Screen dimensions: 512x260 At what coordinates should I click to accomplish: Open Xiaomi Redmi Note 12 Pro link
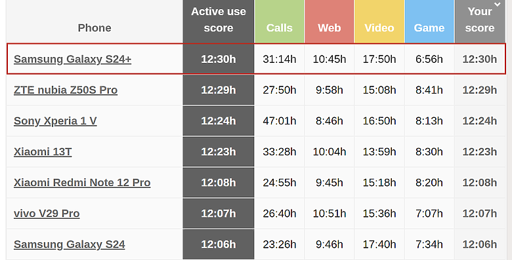click(82, 183)
